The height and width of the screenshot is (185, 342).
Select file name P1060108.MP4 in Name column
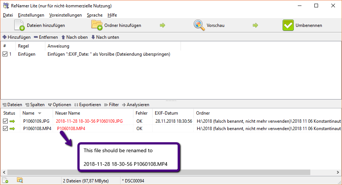(37, 129)
